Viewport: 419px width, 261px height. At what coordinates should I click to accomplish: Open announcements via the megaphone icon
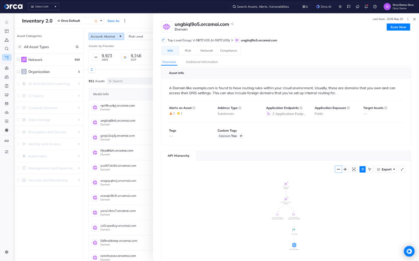click(x=357, y=7)
